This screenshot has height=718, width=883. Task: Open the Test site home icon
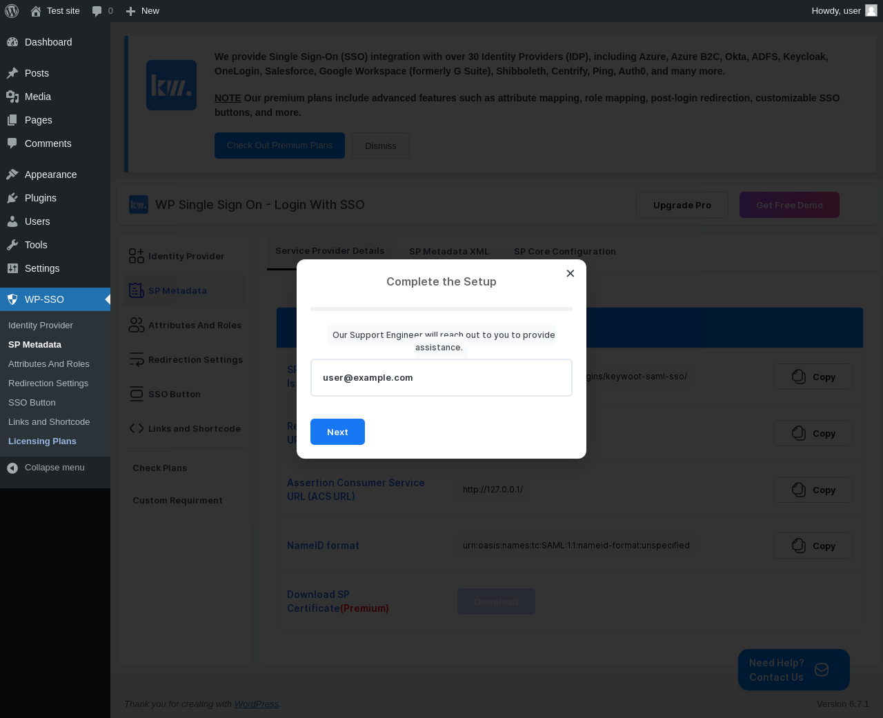pyautogui.click(x=36, y=11)
